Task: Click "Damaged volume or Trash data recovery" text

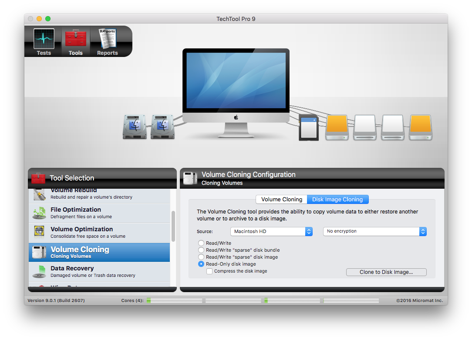Action: 93,275
